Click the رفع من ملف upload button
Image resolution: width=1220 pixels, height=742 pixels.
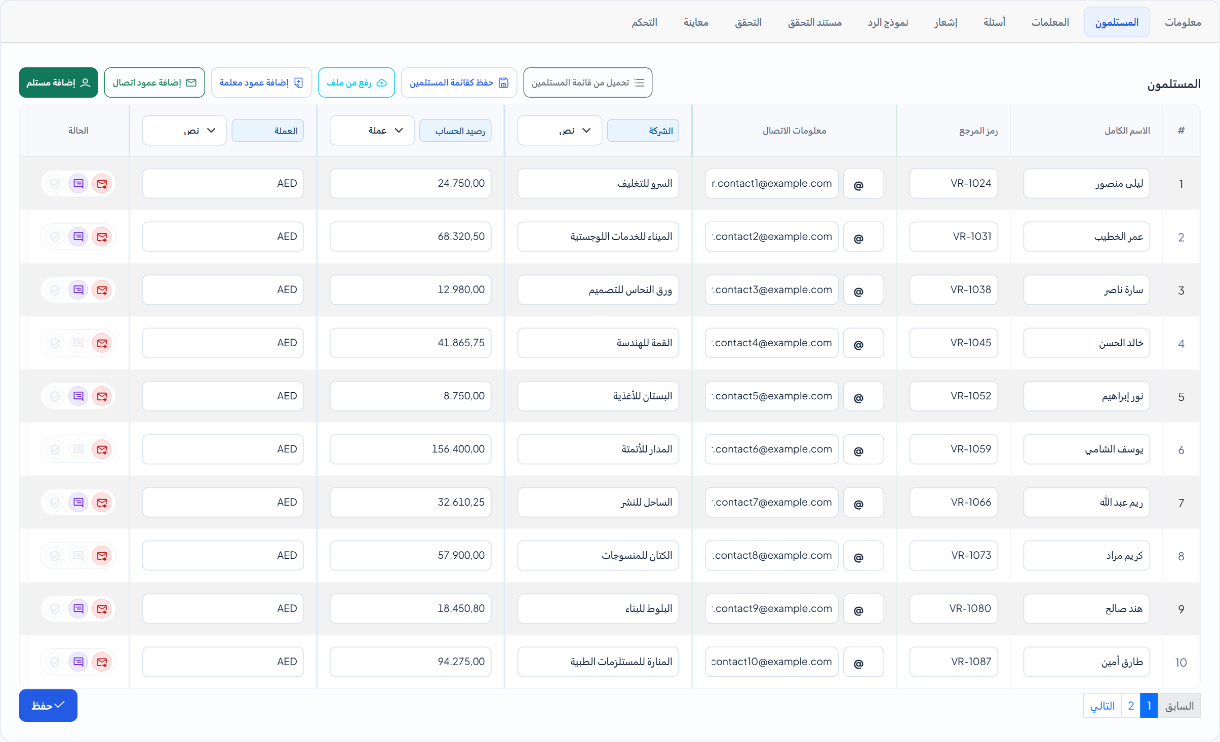tap(357, 83)
